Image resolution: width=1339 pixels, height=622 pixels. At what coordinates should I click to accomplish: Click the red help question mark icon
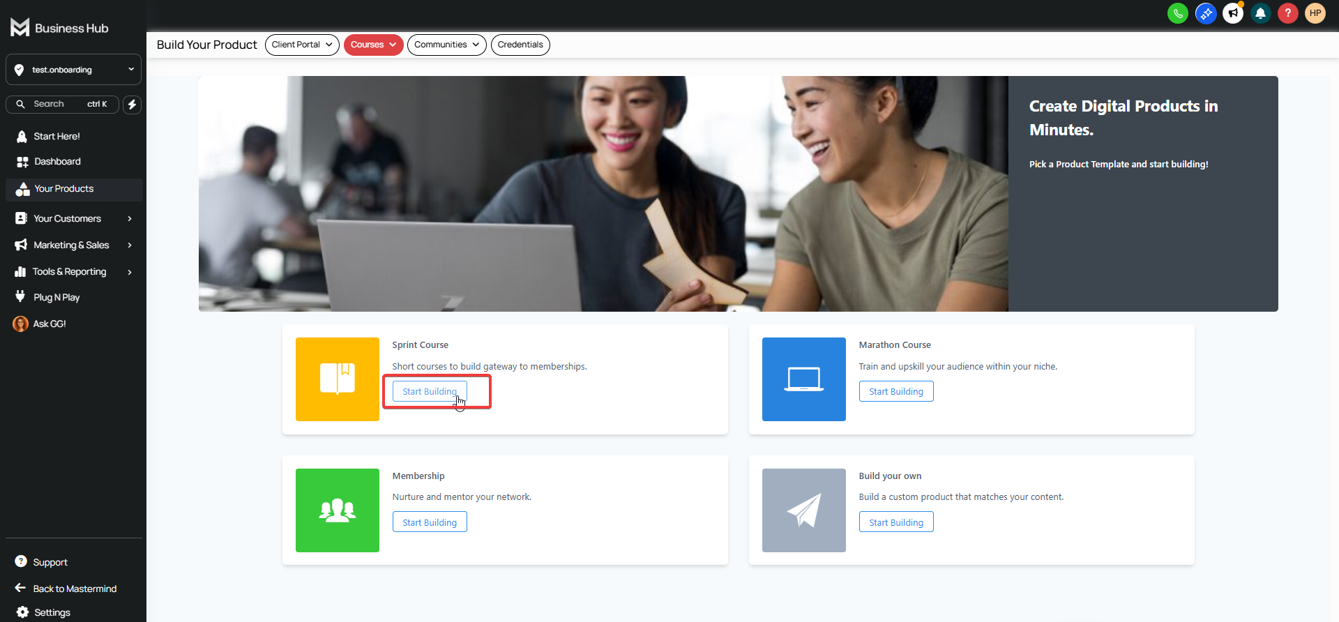click(1288, 13)
